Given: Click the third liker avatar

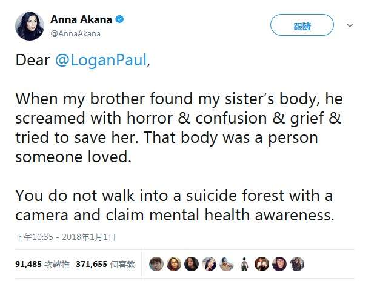Looking at the screenshot, I should click(x=191, y=264).
